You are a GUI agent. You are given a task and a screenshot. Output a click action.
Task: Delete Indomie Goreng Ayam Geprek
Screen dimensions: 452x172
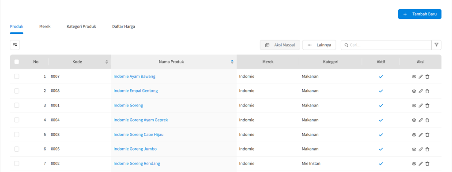427,120
